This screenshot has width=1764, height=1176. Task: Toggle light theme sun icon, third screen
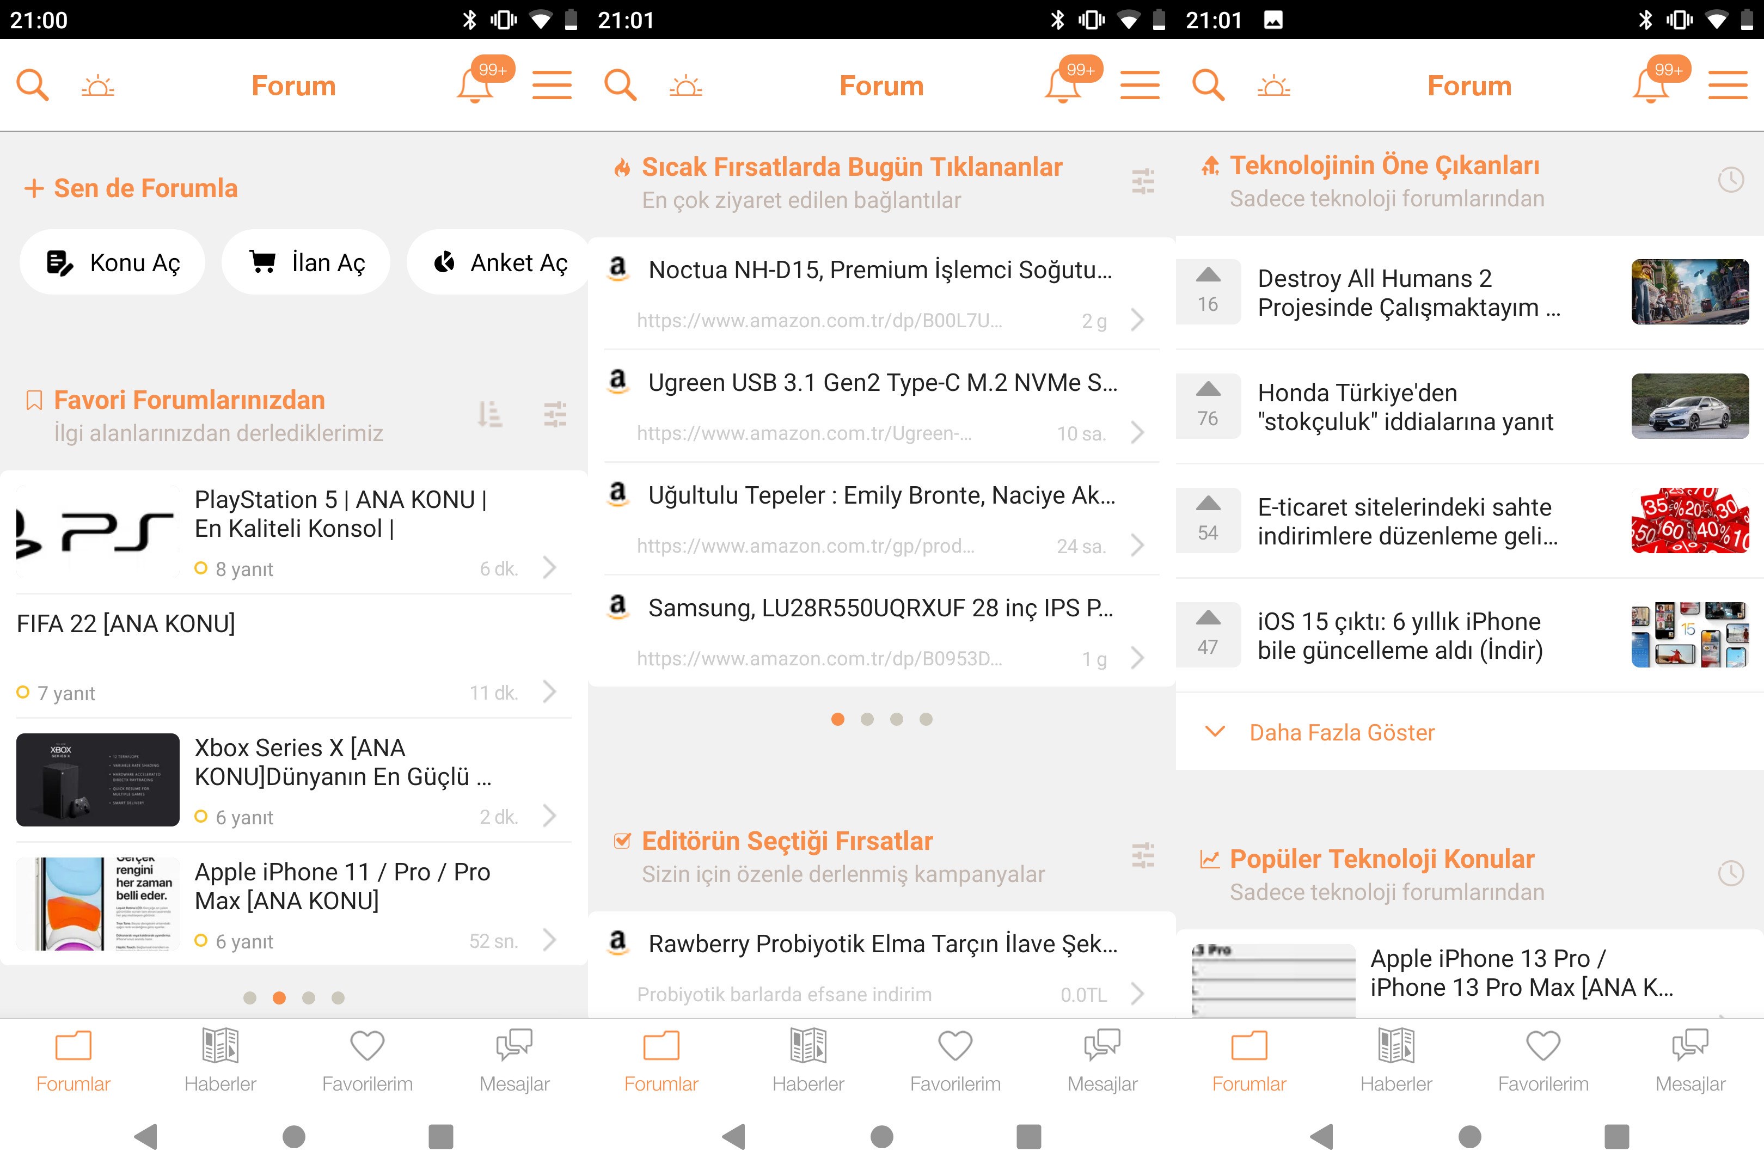pyautogui.click(x=1273, y=85)
